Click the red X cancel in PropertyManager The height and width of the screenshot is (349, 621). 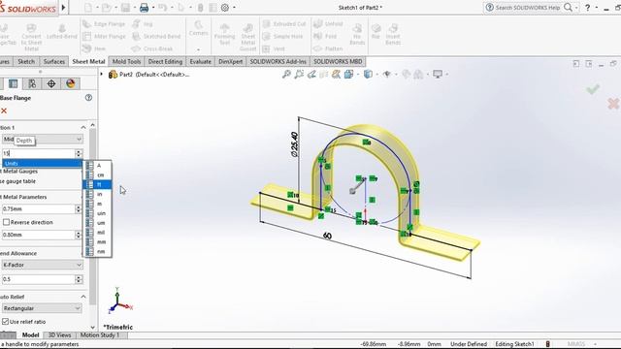(4, 111)
